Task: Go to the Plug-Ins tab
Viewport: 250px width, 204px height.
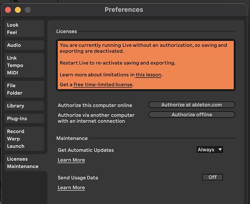Action: point(24,119)
